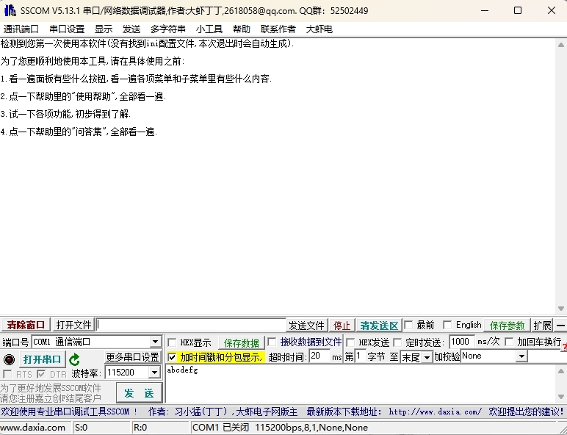Toggle the DTR checkbox

41,374
